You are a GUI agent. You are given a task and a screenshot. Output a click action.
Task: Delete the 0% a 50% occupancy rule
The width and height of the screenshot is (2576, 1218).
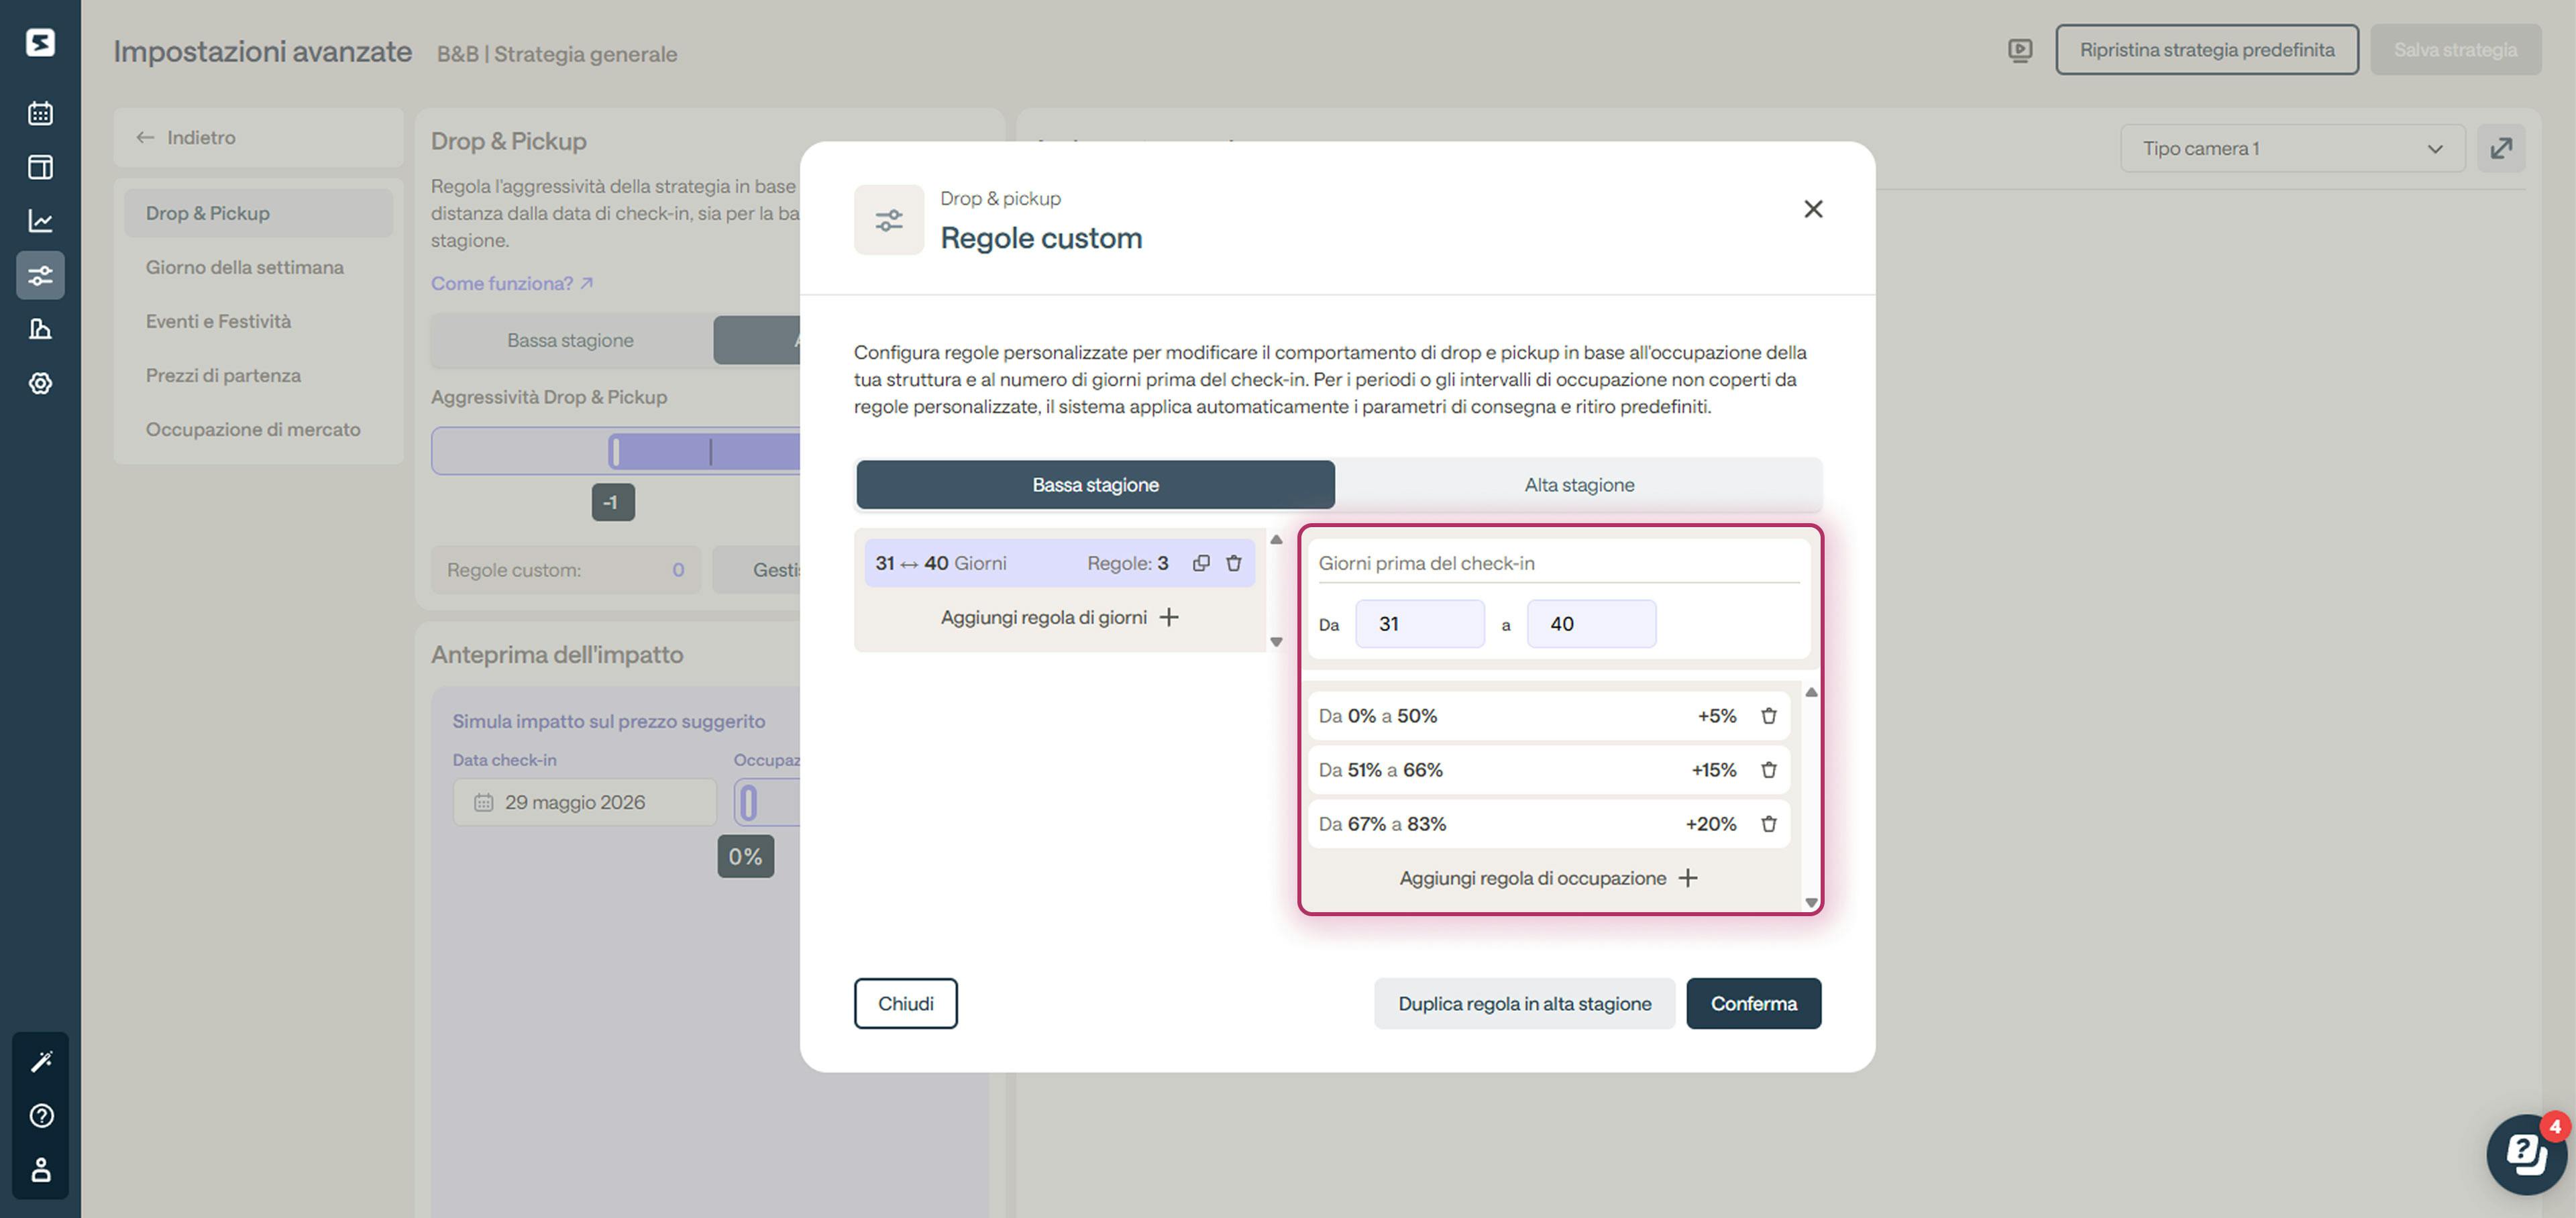(x=1769, y=716)
